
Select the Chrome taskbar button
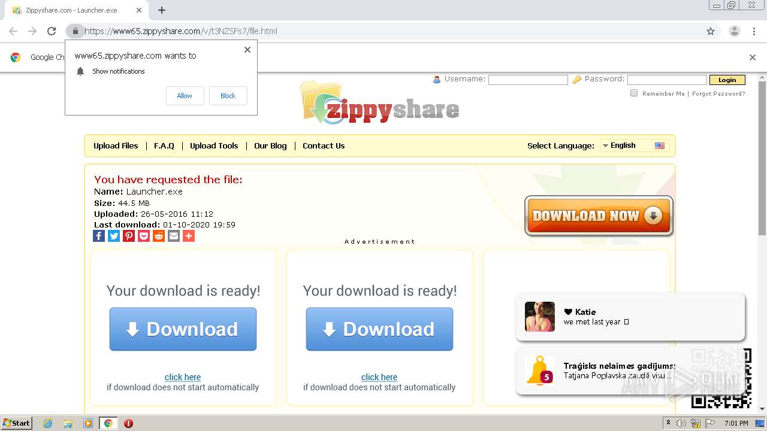(x=108, y=423)
